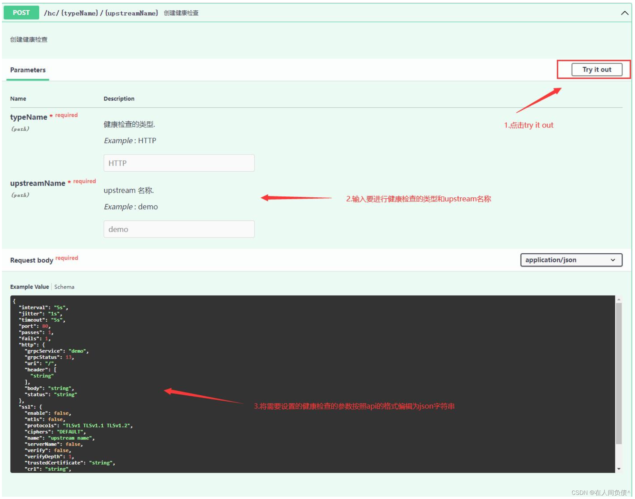Click the code scrollbar up arrow

tap(619, 299)
